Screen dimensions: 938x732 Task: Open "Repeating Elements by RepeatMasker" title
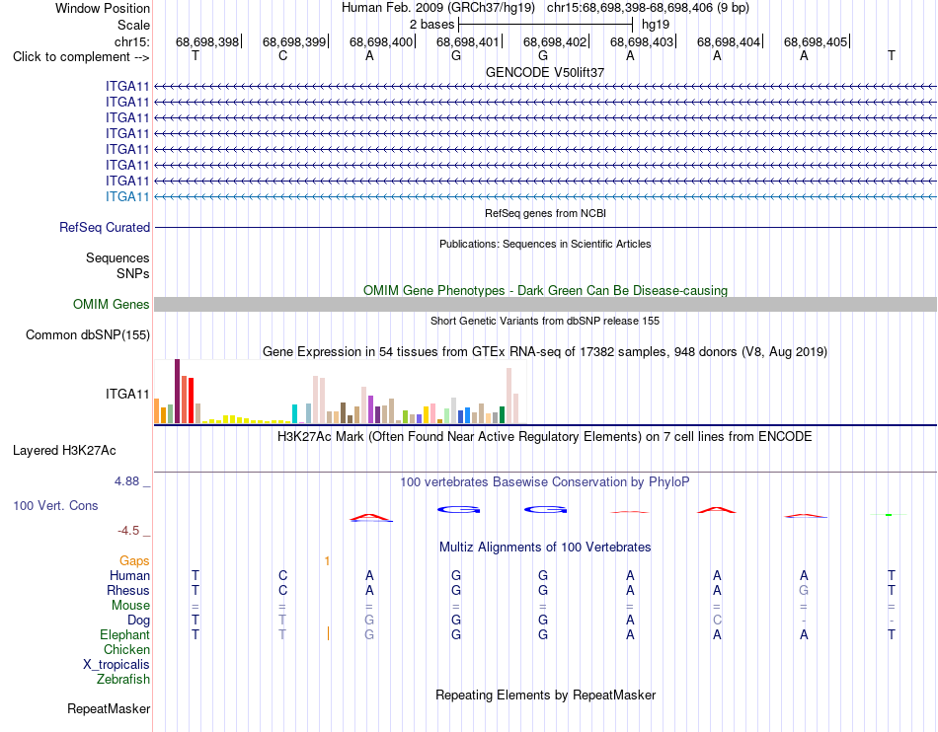pos(545,695)
